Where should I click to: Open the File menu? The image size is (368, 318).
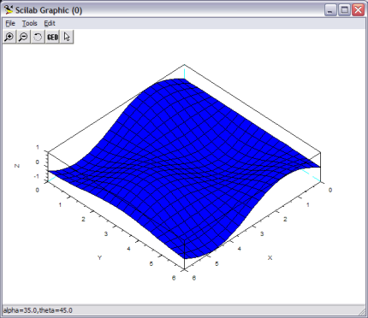10,23
